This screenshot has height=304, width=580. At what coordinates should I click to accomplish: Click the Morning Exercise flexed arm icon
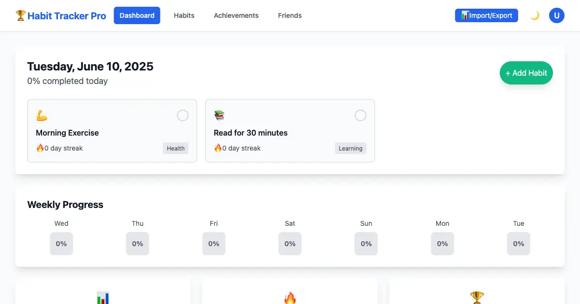coord(42,116)
